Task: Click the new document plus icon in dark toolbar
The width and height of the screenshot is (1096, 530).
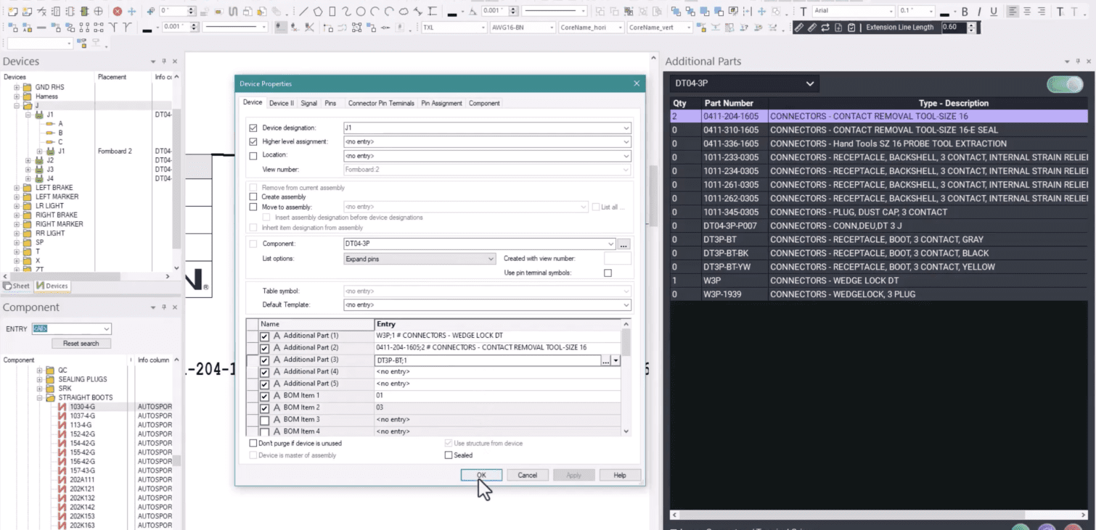Action: 838,27
